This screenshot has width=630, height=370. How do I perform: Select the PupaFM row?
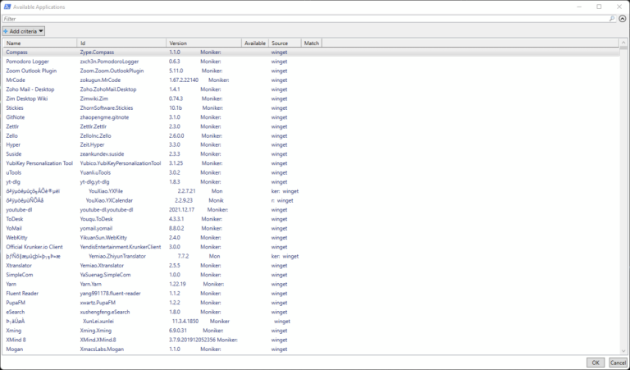(312, 303)
